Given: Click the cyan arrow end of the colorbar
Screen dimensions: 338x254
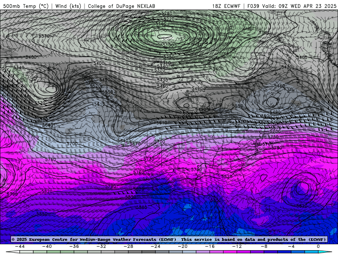Looking at the screenshot, I should pyautogui.click(x=325, y=252).
